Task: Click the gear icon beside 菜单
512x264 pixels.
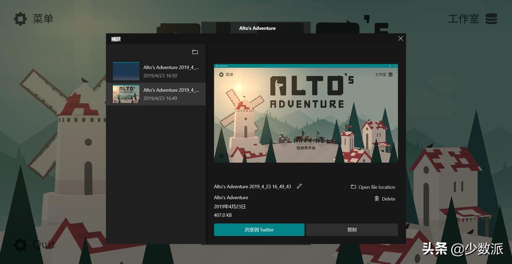Action: point(20,19)
